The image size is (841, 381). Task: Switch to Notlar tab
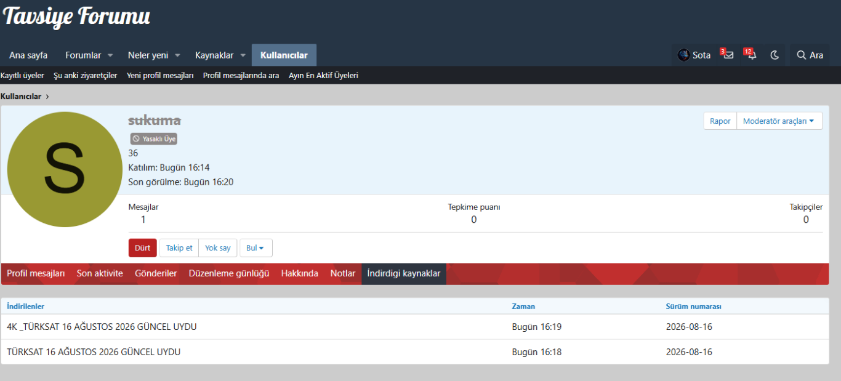(x=343, y=273)
